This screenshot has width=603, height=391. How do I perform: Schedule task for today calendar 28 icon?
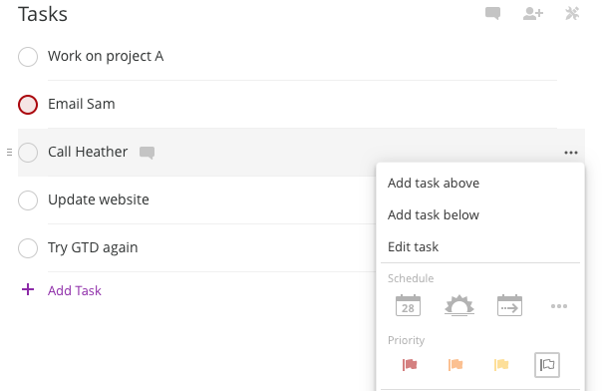[x=408, y=305]
